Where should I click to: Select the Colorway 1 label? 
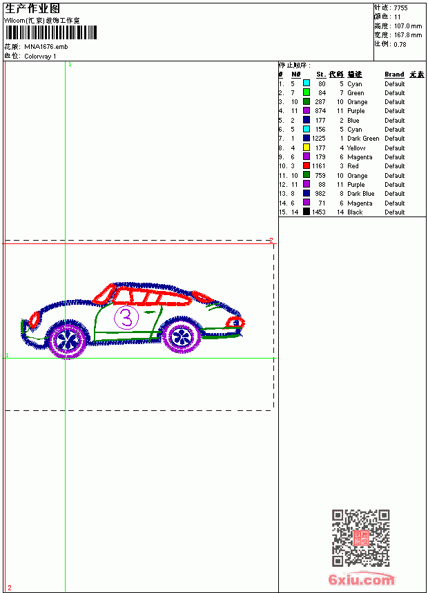[x=40, y=57]
